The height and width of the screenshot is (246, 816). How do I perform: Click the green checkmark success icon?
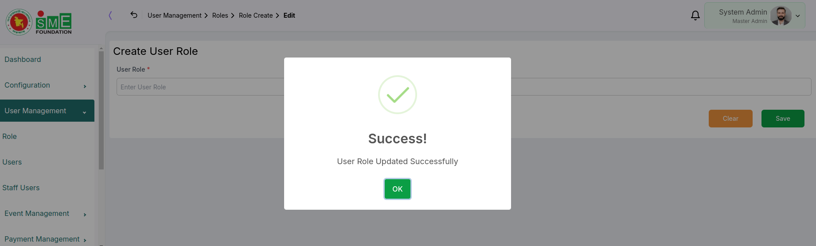tap(398, 95)
